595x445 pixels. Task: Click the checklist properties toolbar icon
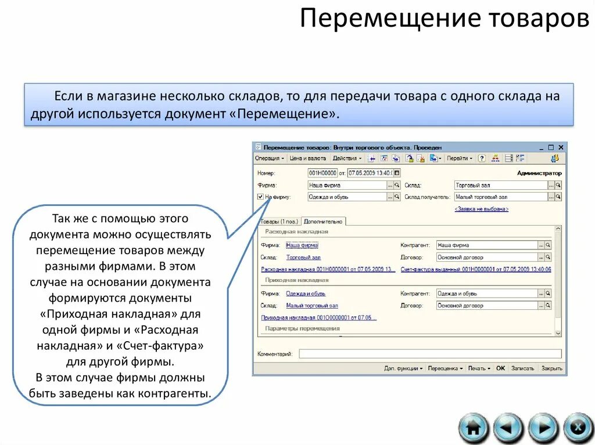click(x=520, y=158)
